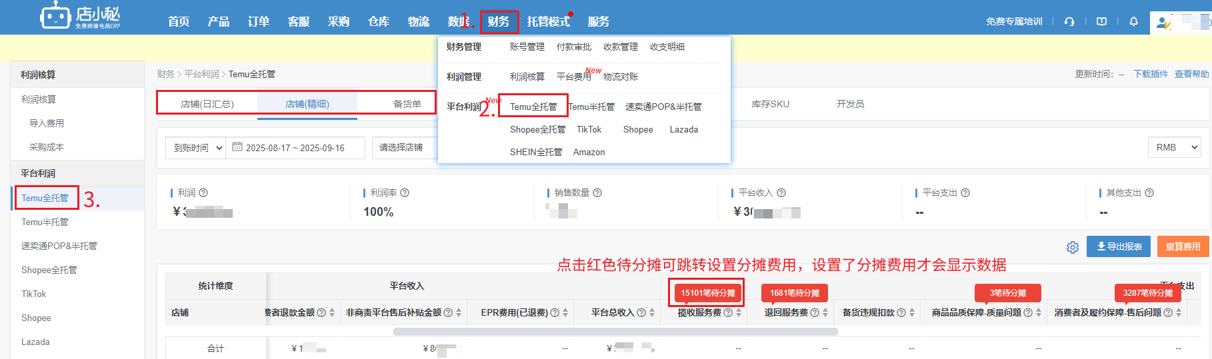Select Amazon in the dropdown menu
This screenshot has height=359, width=1212.
point(589,152)
